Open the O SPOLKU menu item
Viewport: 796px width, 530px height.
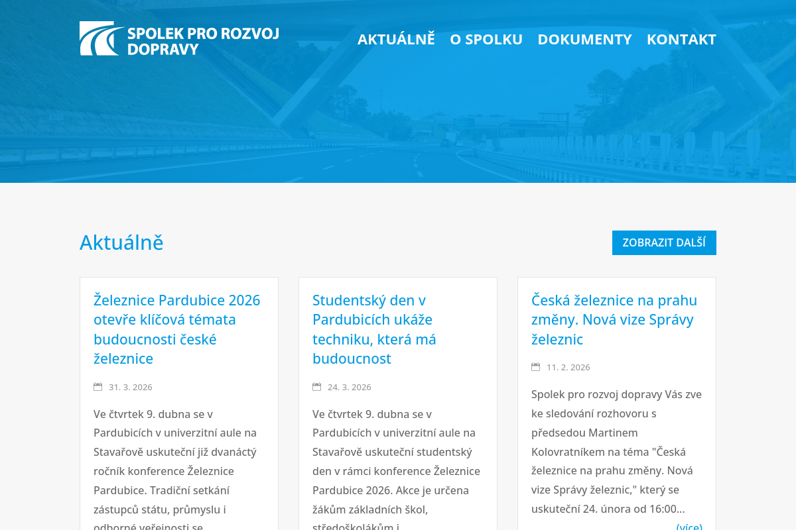coord(486,39)
